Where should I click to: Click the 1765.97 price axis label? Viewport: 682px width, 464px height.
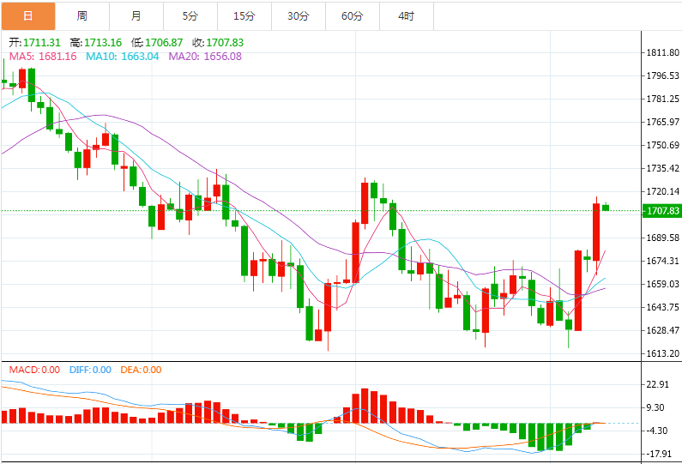pyautogui.click(x=663, y=122)
